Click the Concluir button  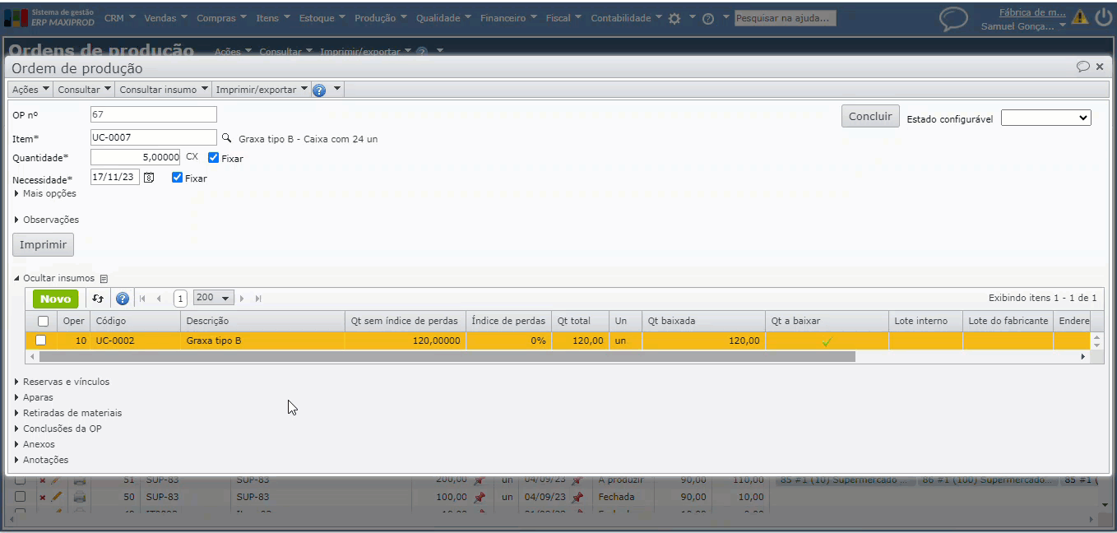point(870,116)
